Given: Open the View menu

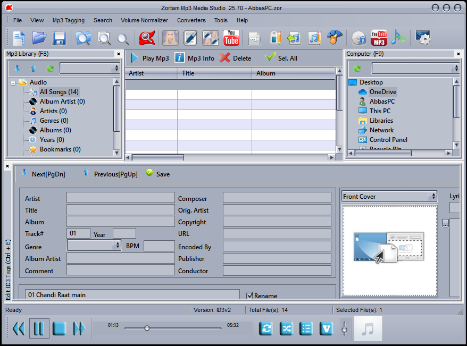Looking at the screenshot, I should [x=37, y=20].
